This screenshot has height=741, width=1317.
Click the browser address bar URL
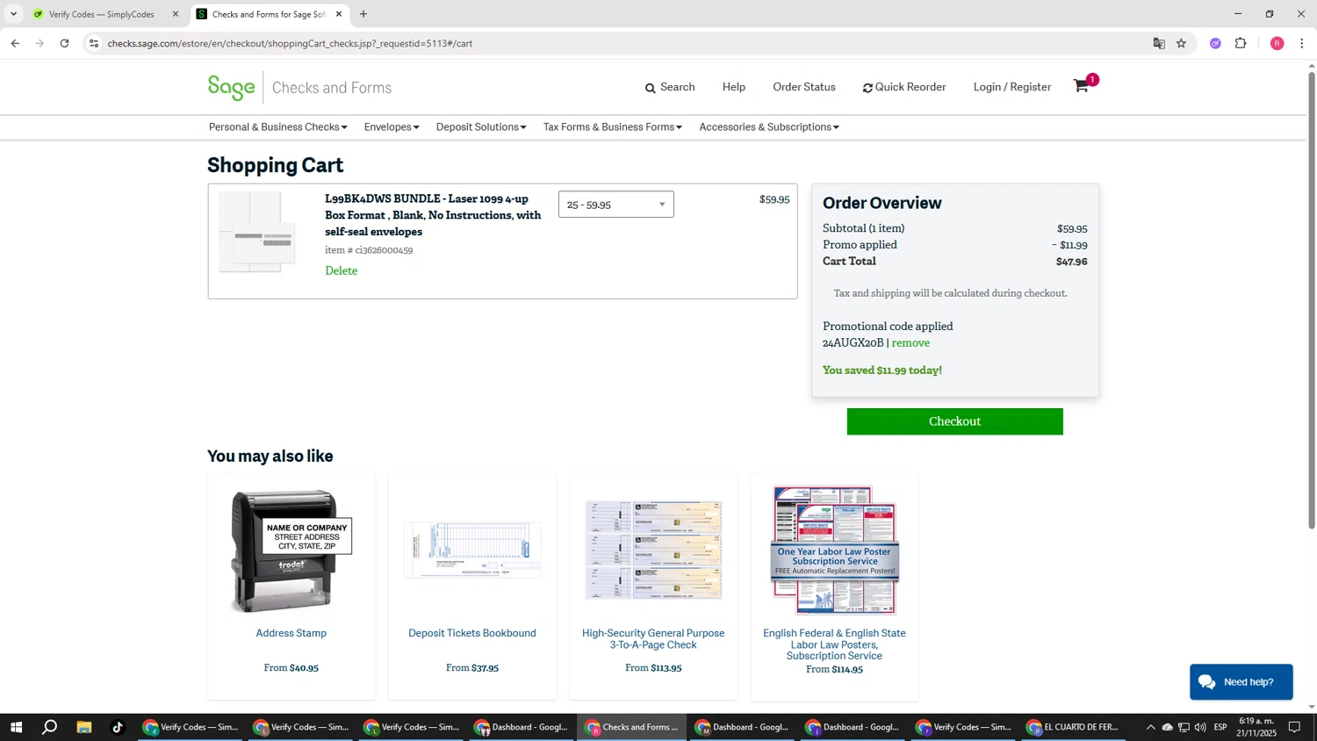click(x=290, y=43)
